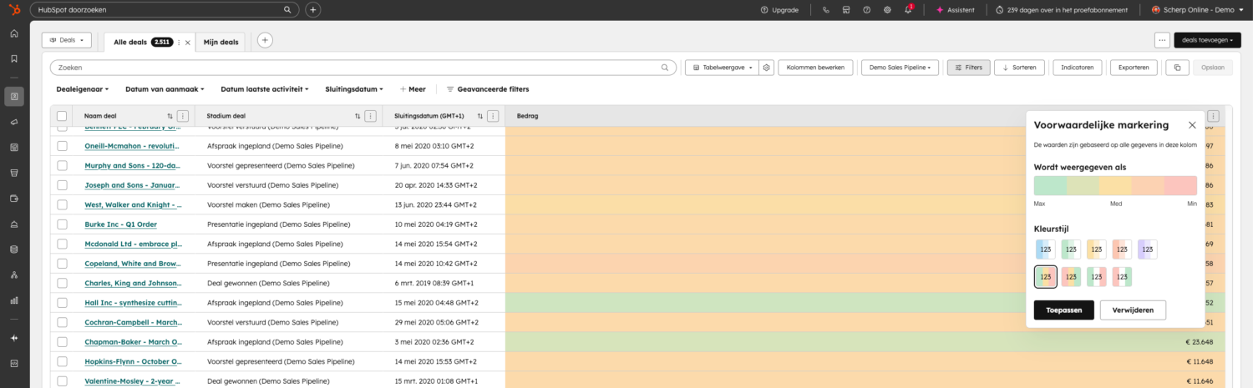Select the Alle deals tab
The image size is (1253, 388).
click(129, 42)
